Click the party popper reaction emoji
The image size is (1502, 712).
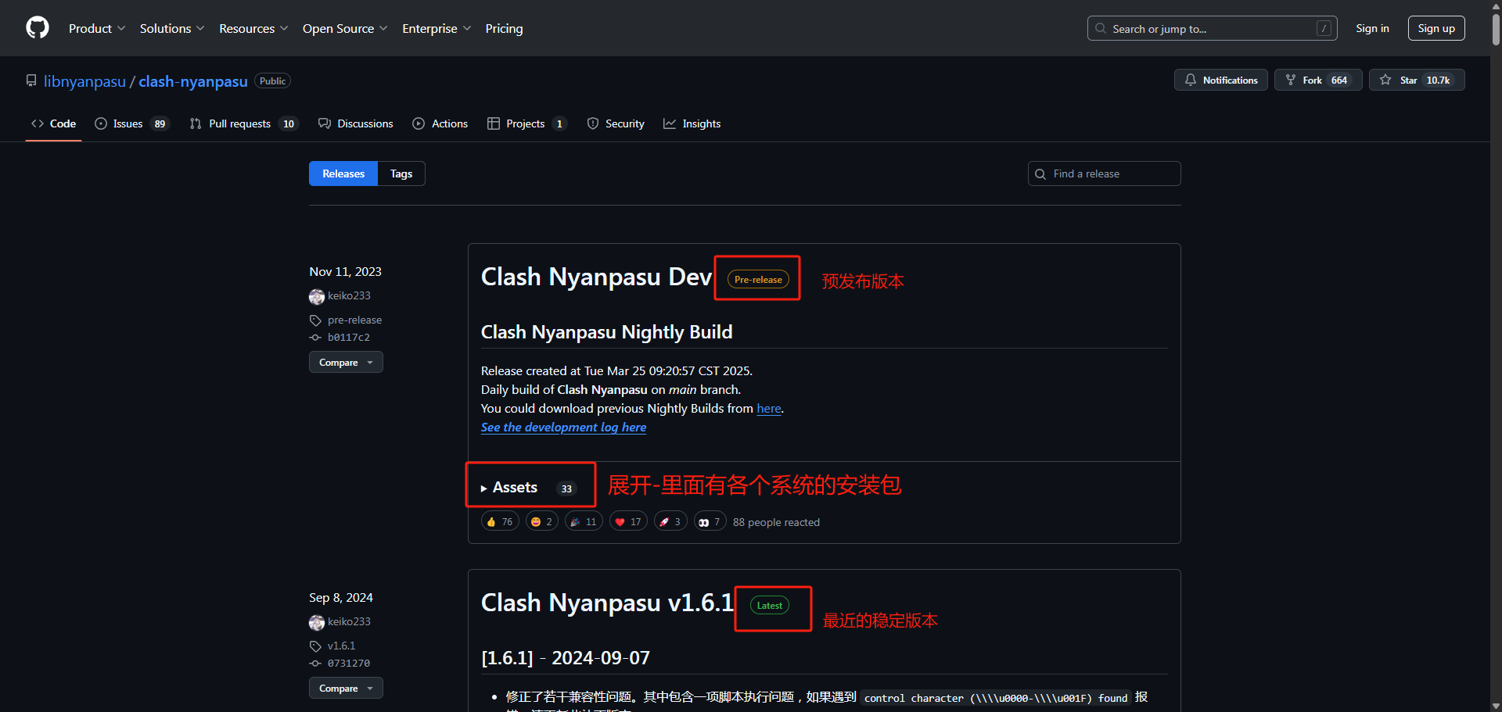[576, 522]
